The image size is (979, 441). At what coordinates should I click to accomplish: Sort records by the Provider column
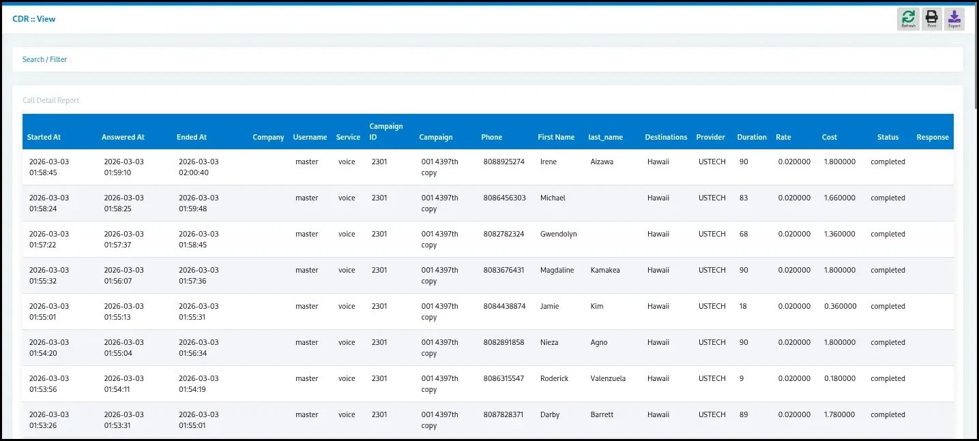(x=710, y=136)
